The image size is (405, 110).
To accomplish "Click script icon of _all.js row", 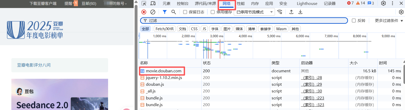I will [x=142, y=91].
